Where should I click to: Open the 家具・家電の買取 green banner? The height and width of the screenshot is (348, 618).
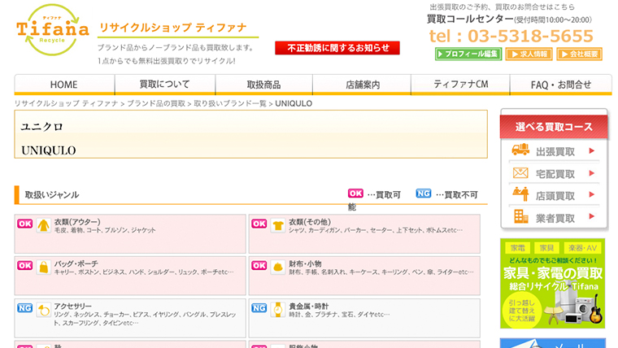click(552, 283)
